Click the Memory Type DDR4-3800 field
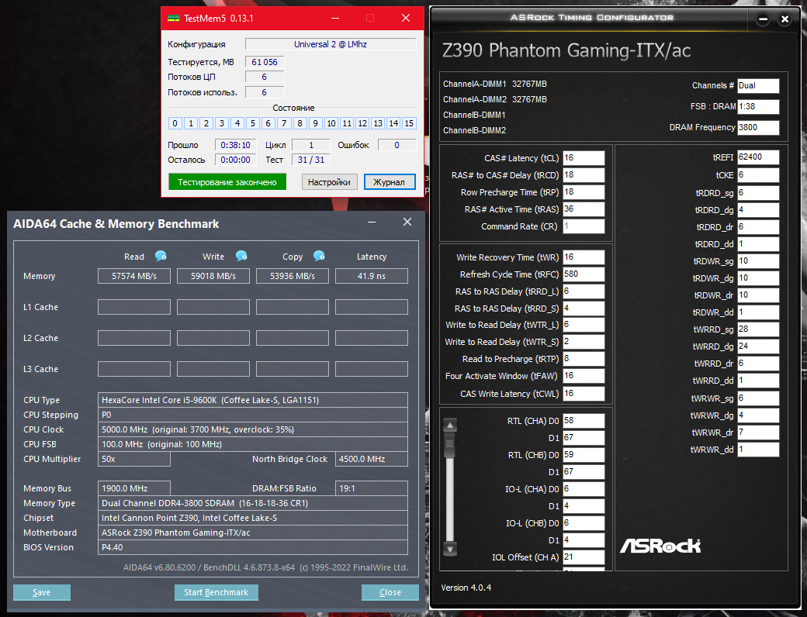The height and width of the screenshot is (617, 807). click(x=253, y=503)
